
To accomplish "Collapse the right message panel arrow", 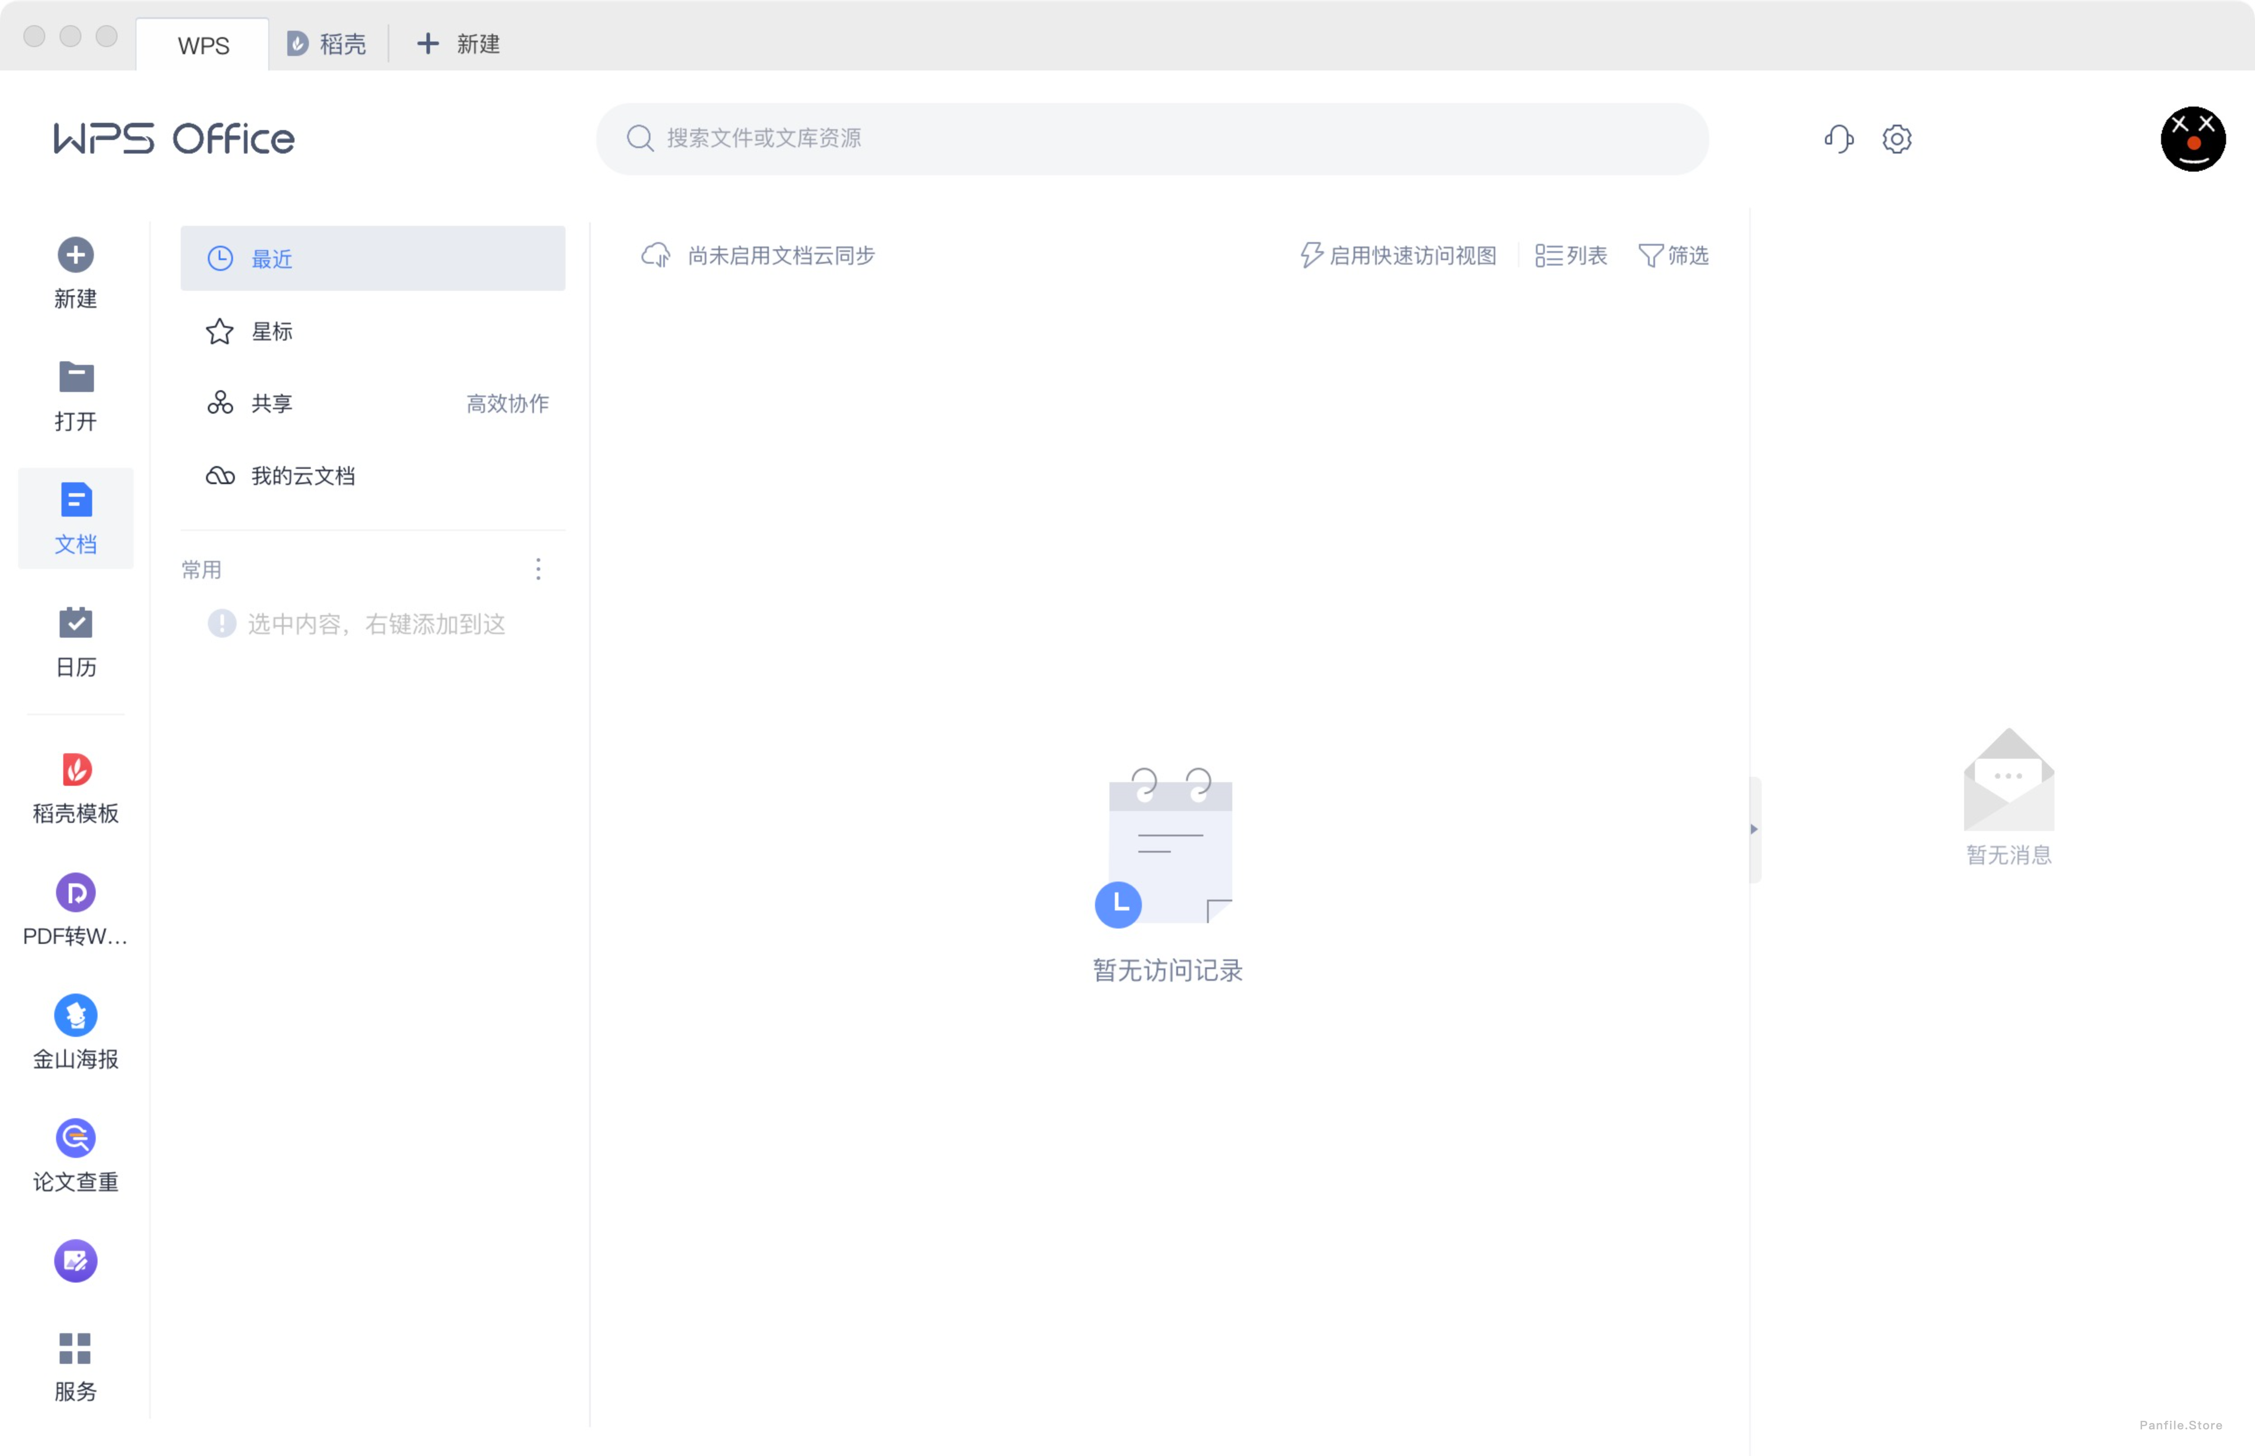I will click(x=1754, y=829).
